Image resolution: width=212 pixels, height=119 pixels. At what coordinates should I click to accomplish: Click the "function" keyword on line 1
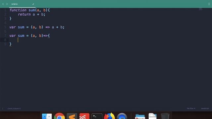[x=18, y=10]
